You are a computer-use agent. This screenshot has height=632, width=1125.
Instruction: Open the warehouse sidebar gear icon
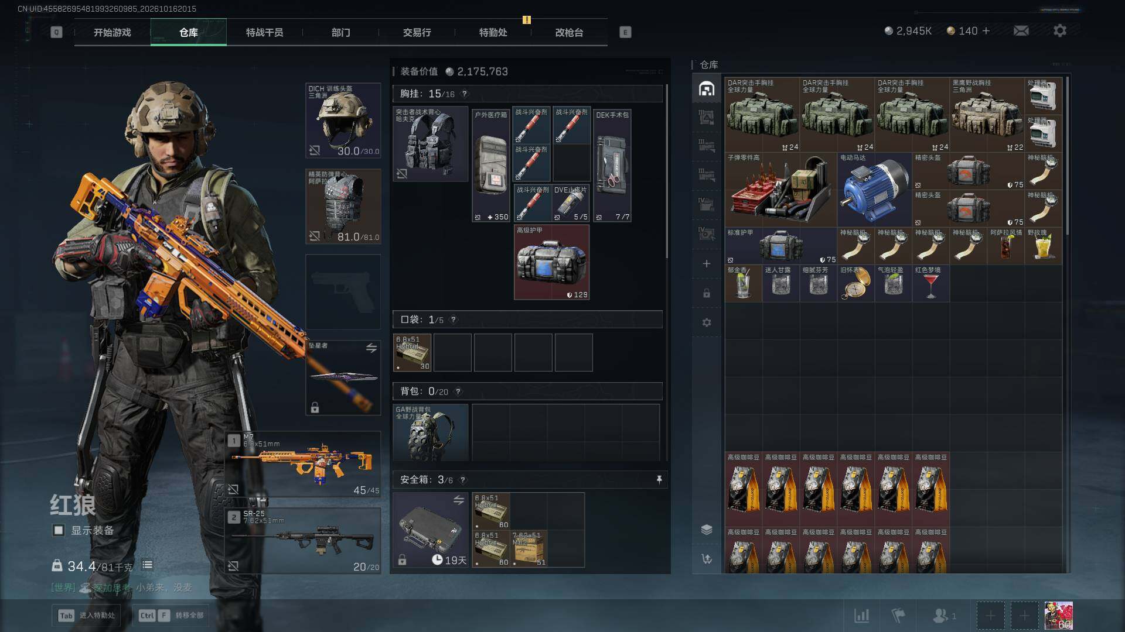[x=707, y=322]
